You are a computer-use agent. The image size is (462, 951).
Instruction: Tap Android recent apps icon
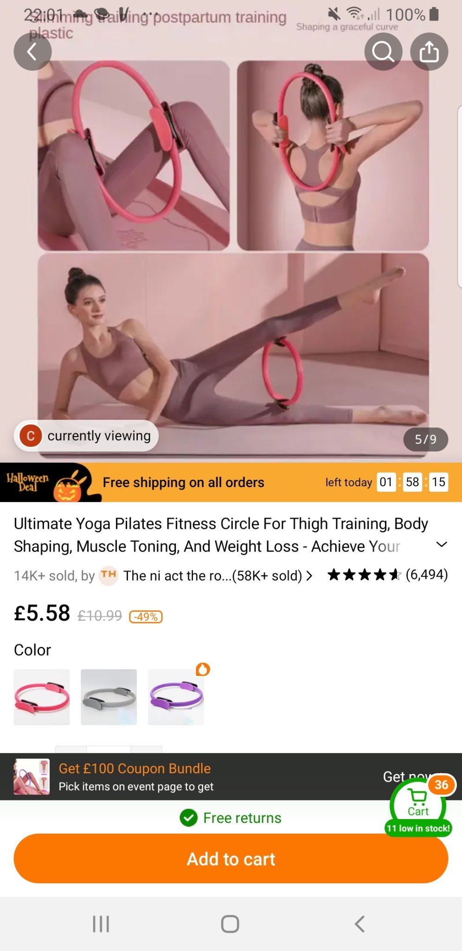coord(101,924)
